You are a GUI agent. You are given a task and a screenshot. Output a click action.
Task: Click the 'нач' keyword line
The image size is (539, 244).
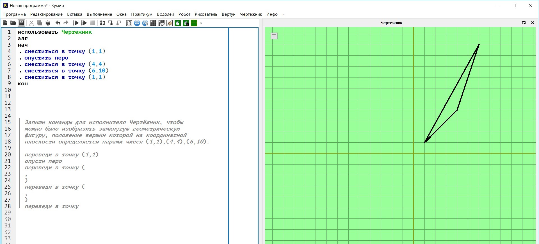pos(23,45)
